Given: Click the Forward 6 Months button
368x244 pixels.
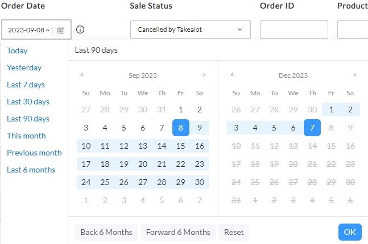Looking at the screenshot, I should pos(178,232).
